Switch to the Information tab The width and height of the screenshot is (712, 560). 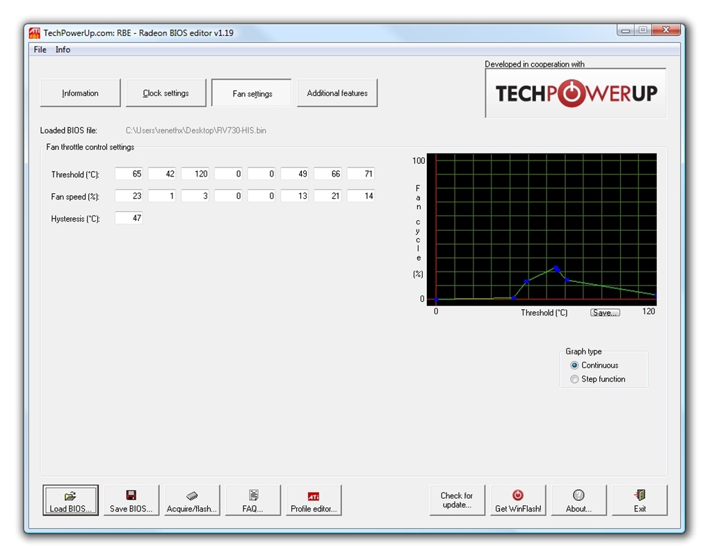(81, 93)
